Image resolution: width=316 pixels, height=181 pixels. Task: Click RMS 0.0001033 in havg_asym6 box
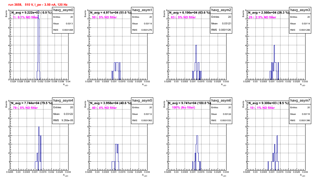click(221, 121)
